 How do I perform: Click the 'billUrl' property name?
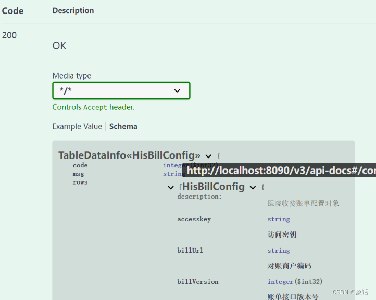(x=190, y=251)
